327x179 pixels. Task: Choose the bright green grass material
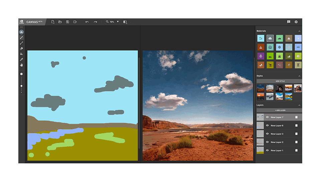pyautogui.click(x=270, y=56)
